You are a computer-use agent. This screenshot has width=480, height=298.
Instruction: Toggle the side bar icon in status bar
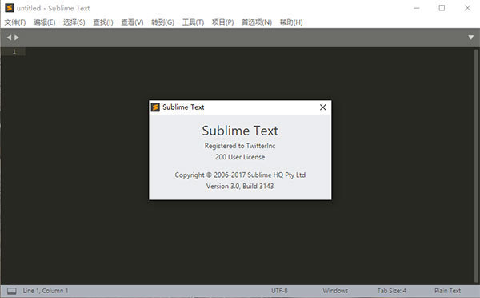pos(12,291)
